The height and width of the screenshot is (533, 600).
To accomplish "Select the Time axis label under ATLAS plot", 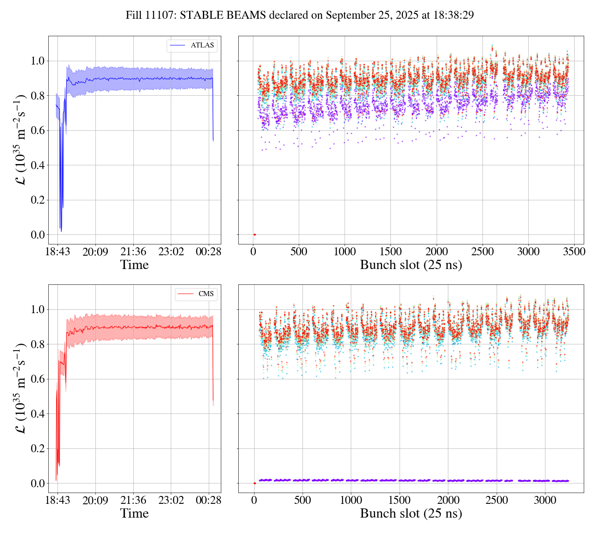I will click(134, 265).
